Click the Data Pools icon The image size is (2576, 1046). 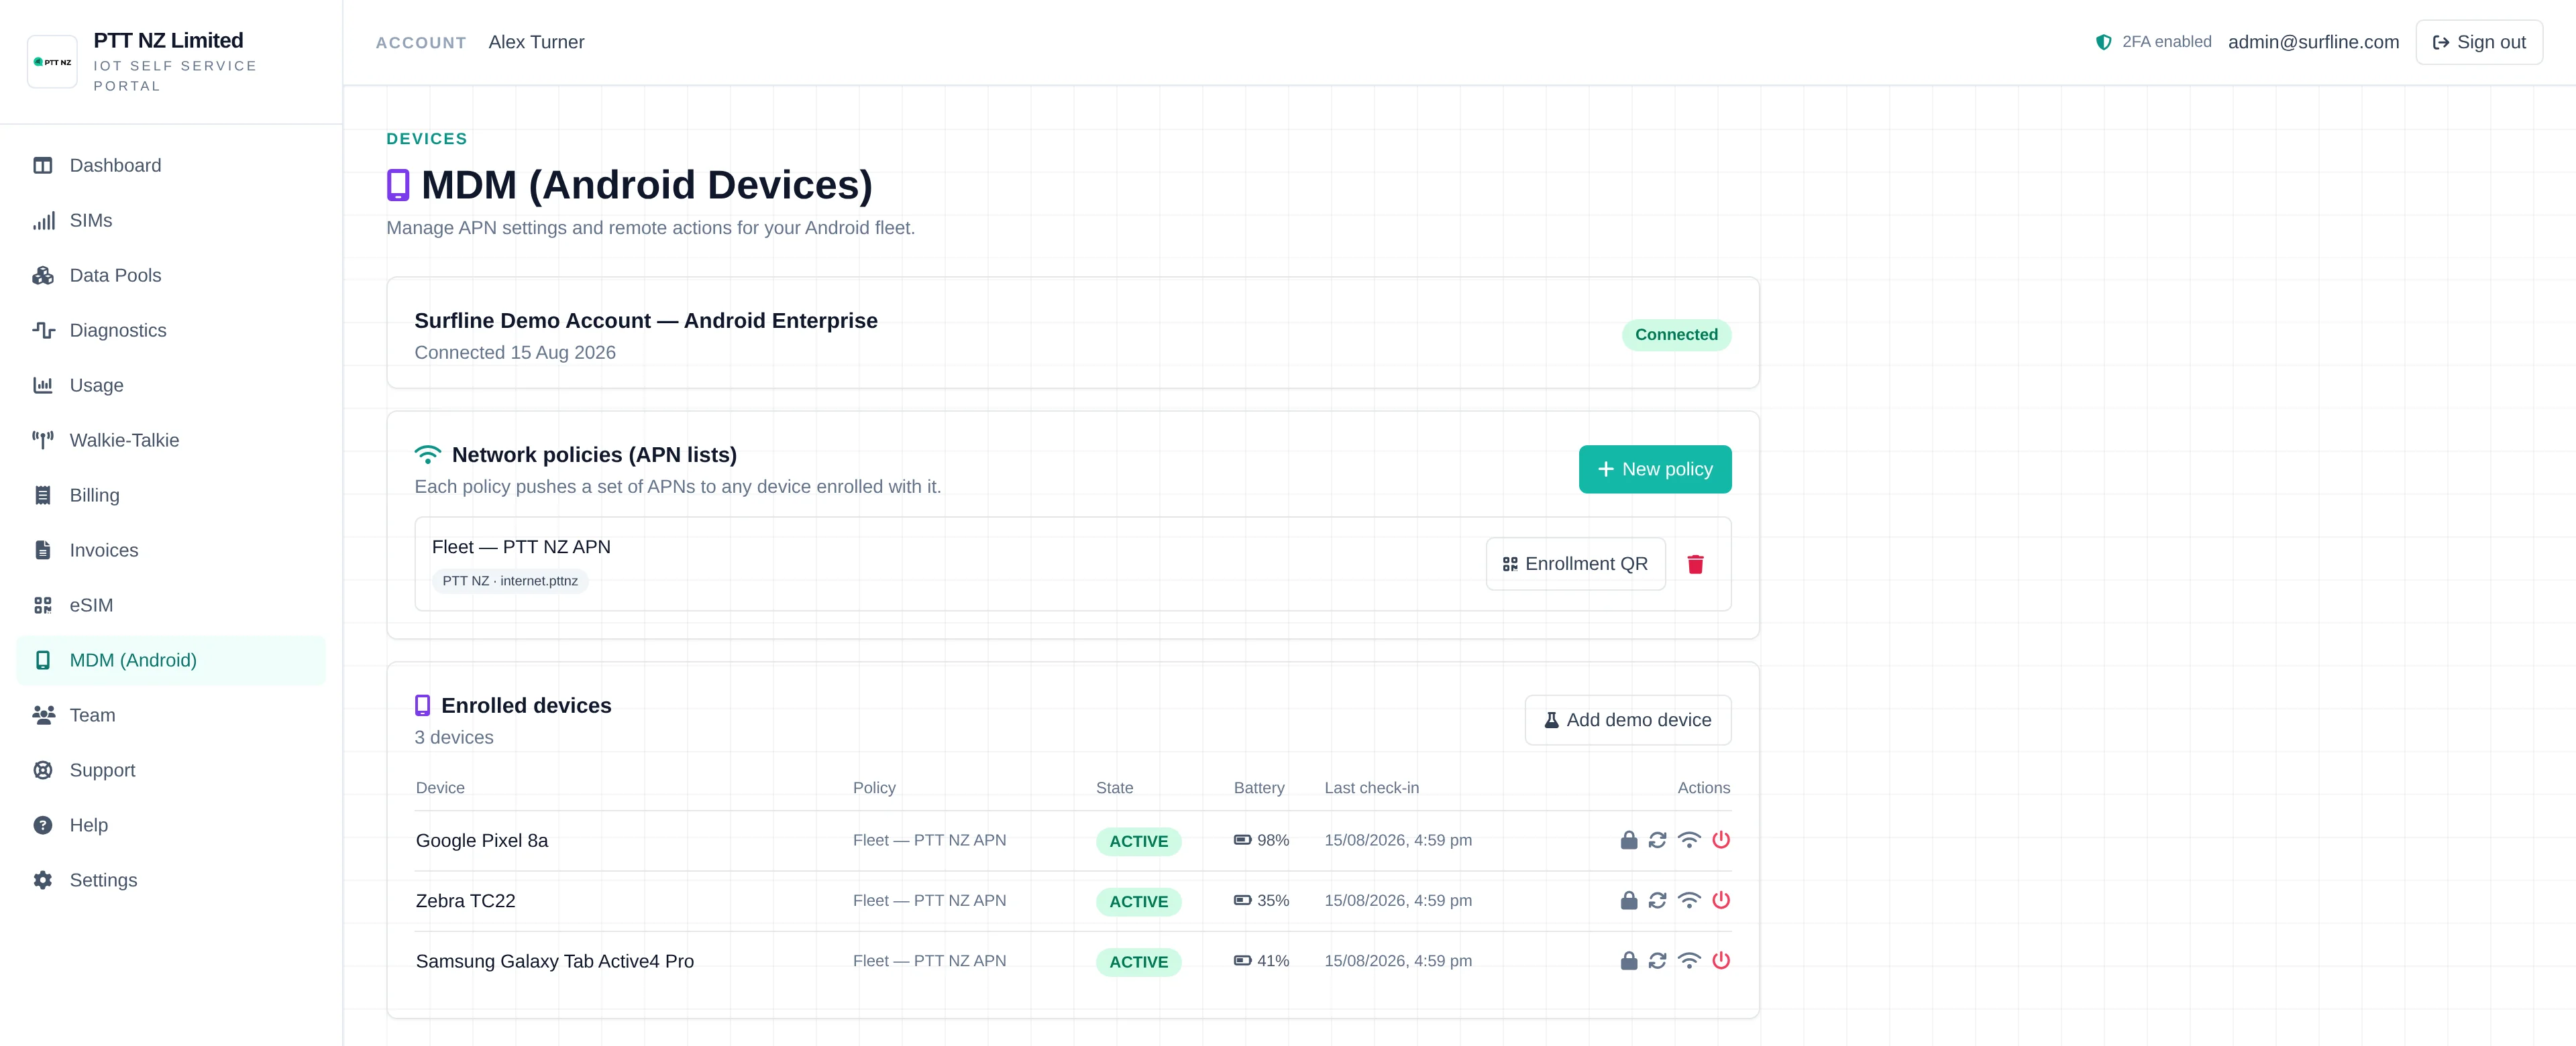[43, 275]
